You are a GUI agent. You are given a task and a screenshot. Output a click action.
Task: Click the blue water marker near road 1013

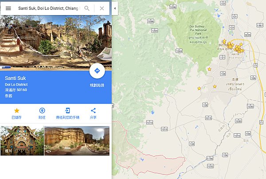click(153, 112)
